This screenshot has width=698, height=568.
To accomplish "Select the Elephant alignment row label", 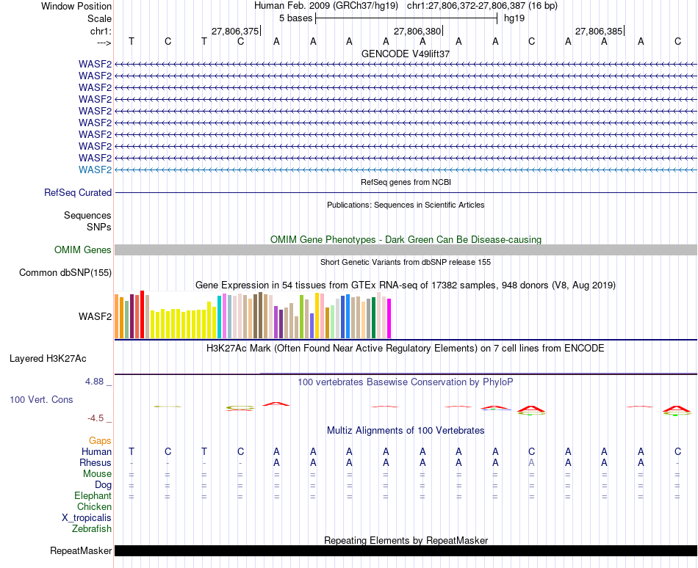I will coord(93,495).
